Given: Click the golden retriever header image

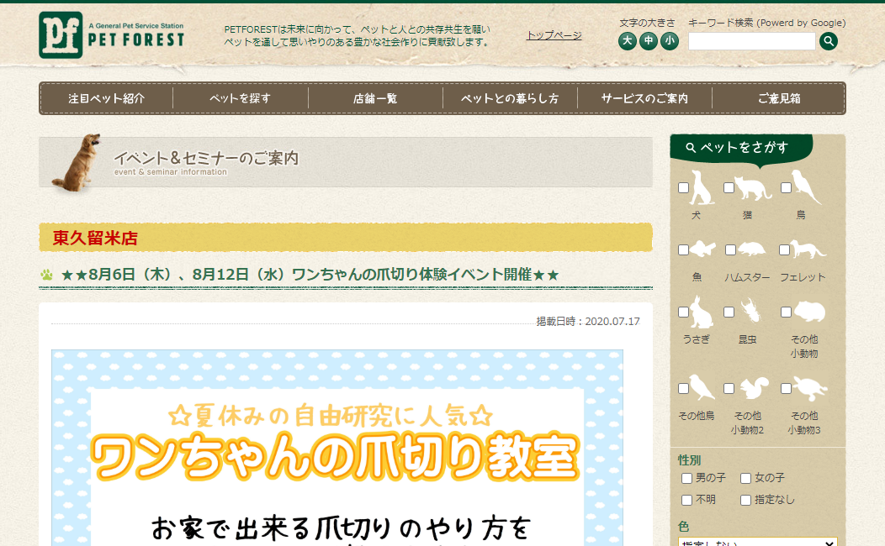Looking at the screenshot, I should pyautogui.click(x=77, y=162).
